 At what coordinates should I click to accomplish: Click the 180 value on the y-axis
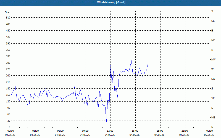[8, 89]
